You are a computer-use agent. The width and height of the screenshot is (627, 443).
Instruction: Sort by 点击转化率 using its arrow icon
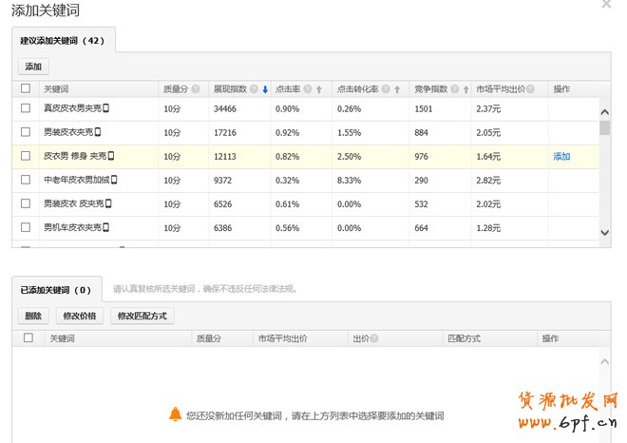click(x=397, y=89)
